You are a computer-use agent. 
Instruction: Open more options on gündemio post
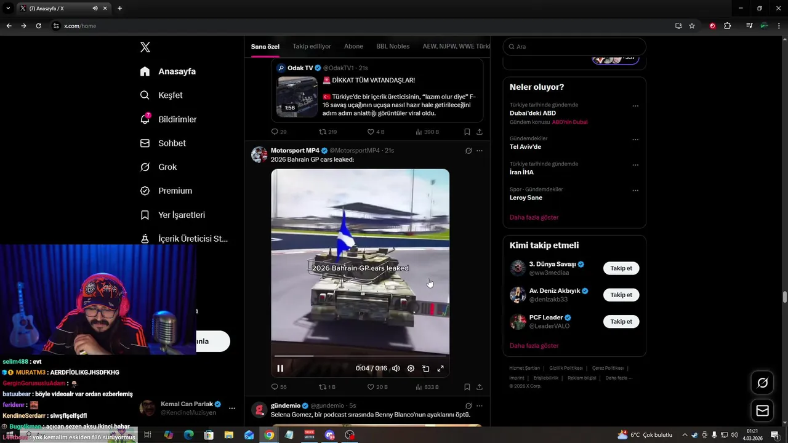480,406
